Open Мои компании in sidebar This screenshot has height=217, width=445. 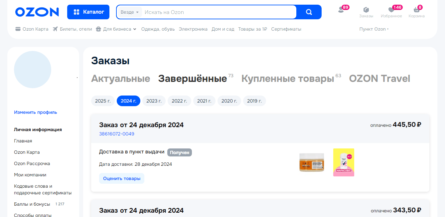pyautogui.click(x=30, y=175)
